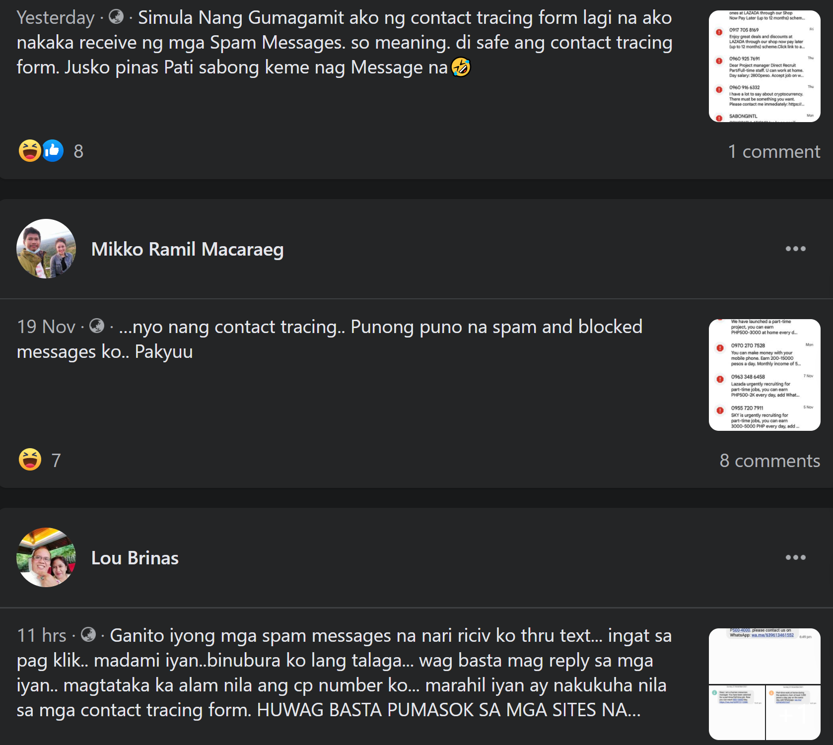Open the '1 comment' link
833x745 pixels.
pyautogui.click(x=774, y=151)
